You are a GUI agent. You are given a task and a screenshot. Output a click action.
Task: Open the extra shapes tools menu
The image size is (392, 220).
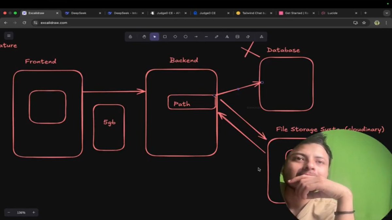tap(261, 37)
